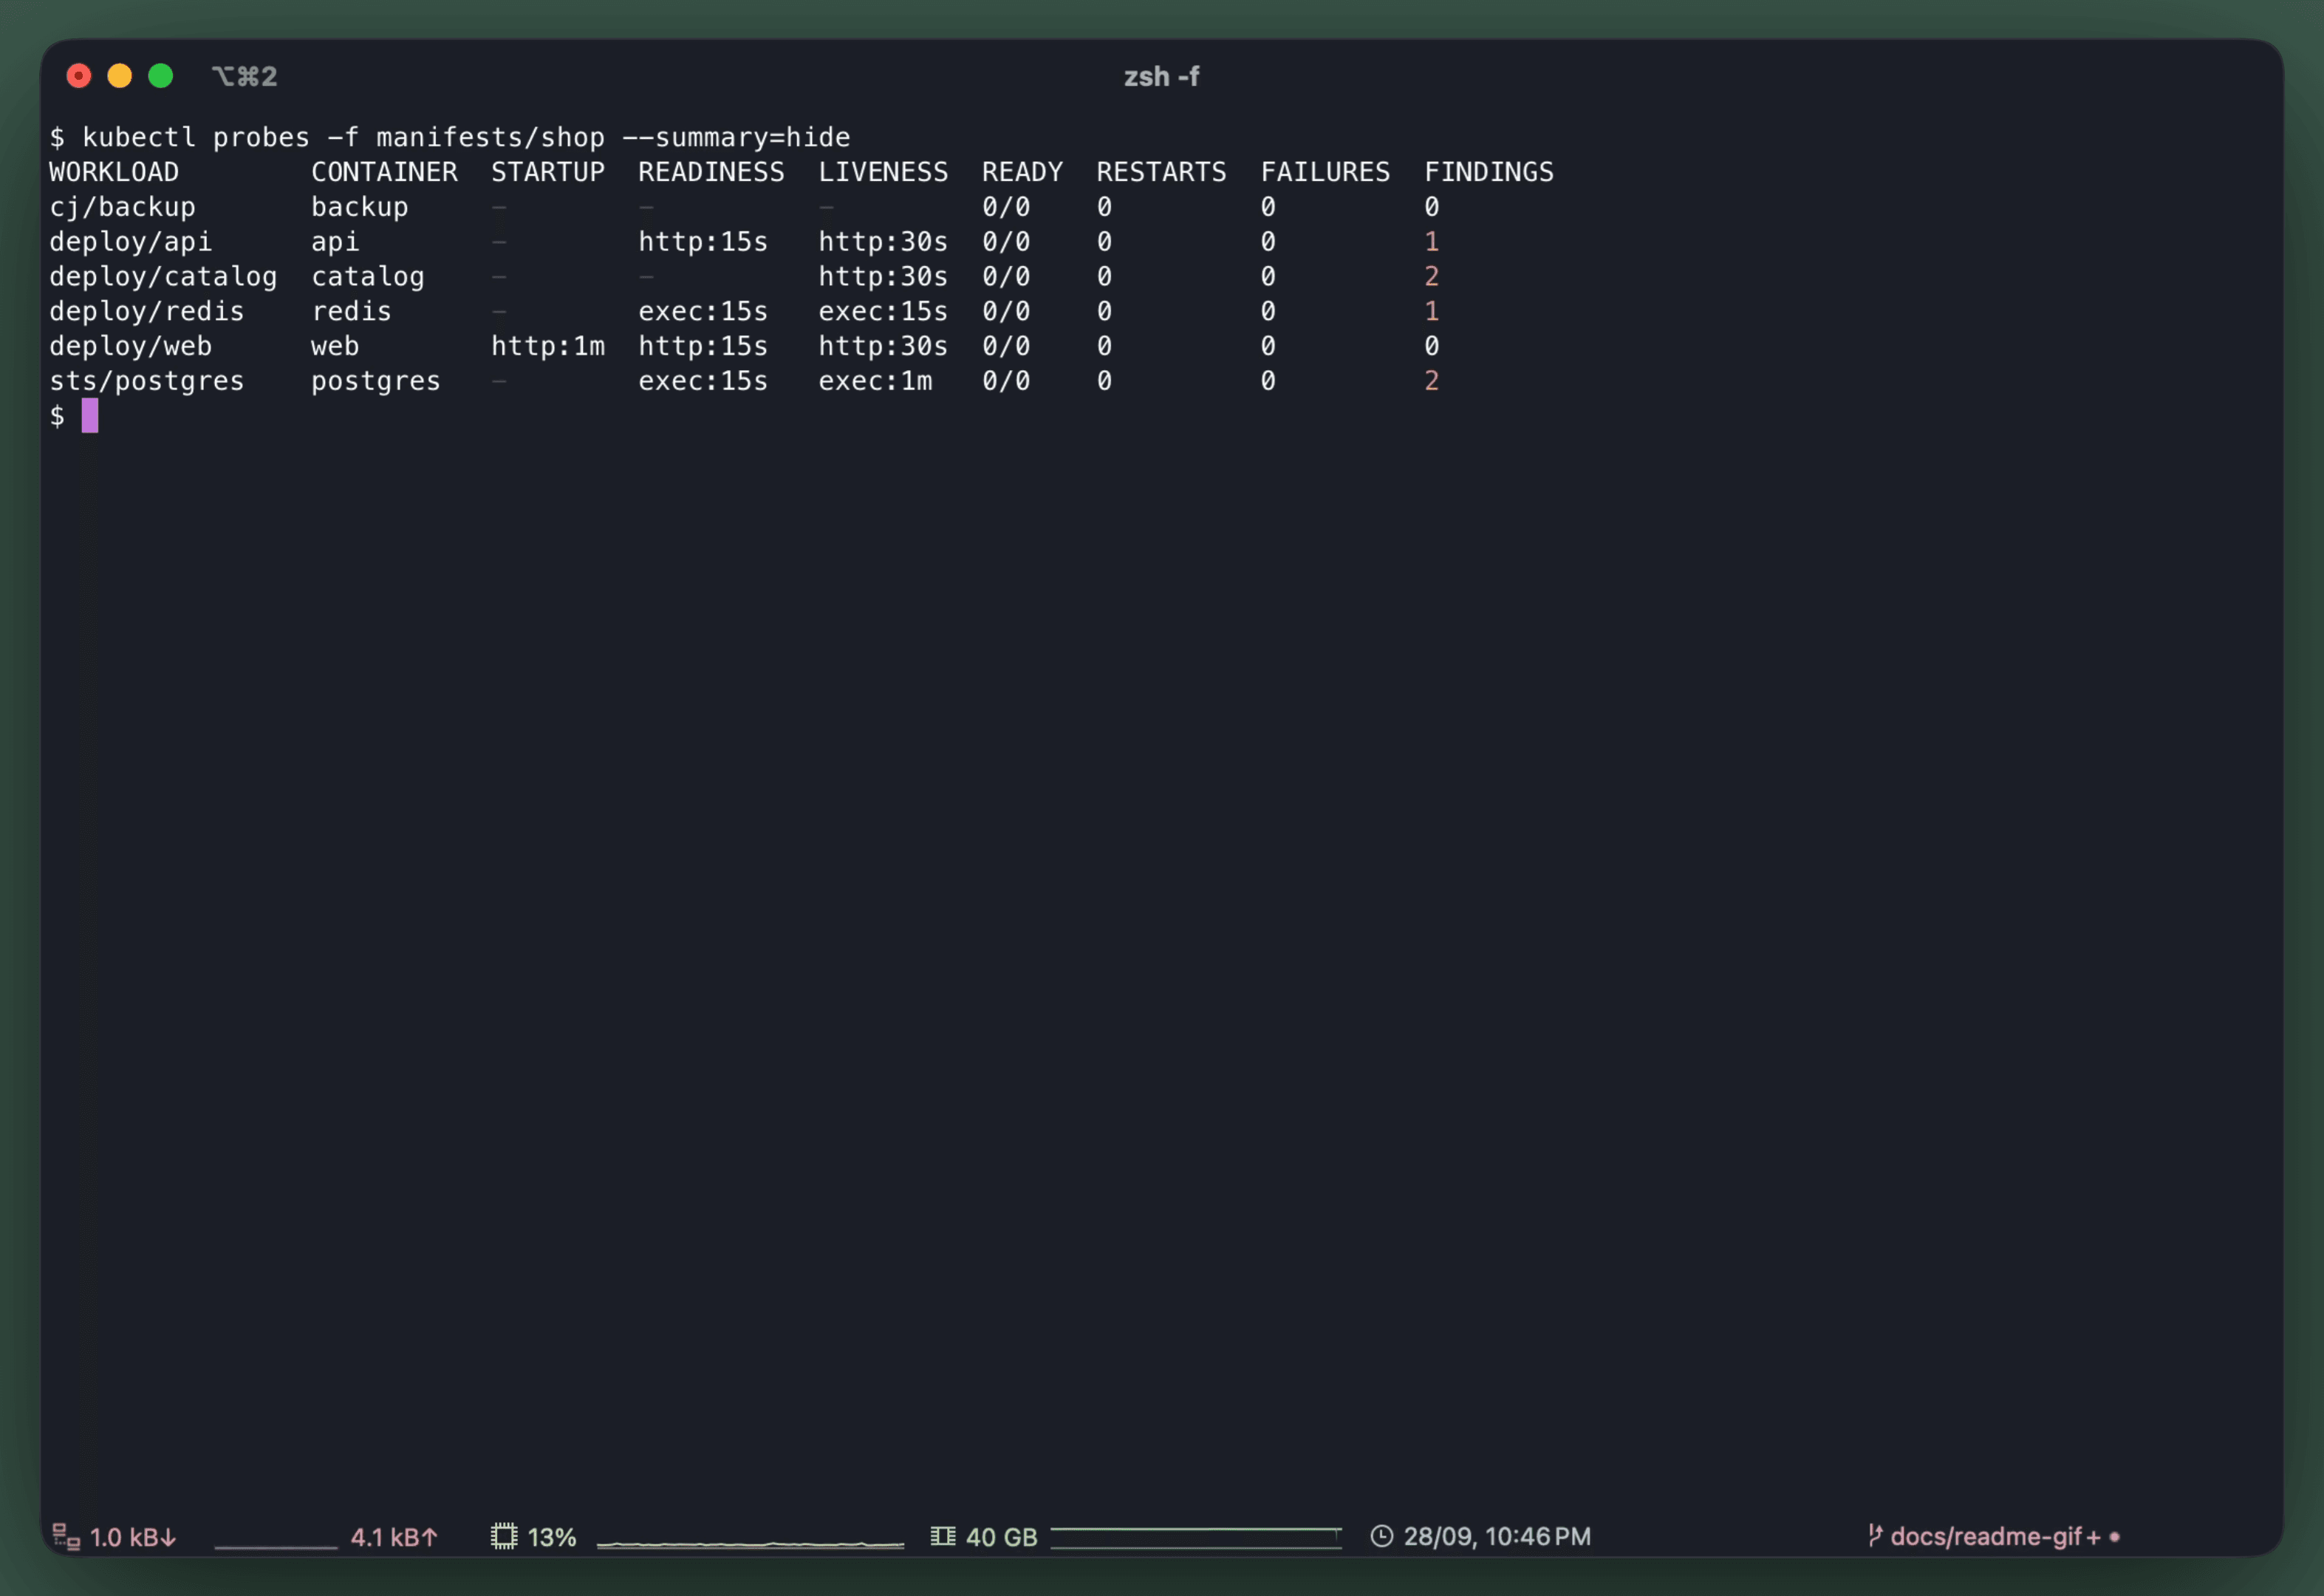Click the ⌥⌘2 shortcut indicator

point(244,76)
